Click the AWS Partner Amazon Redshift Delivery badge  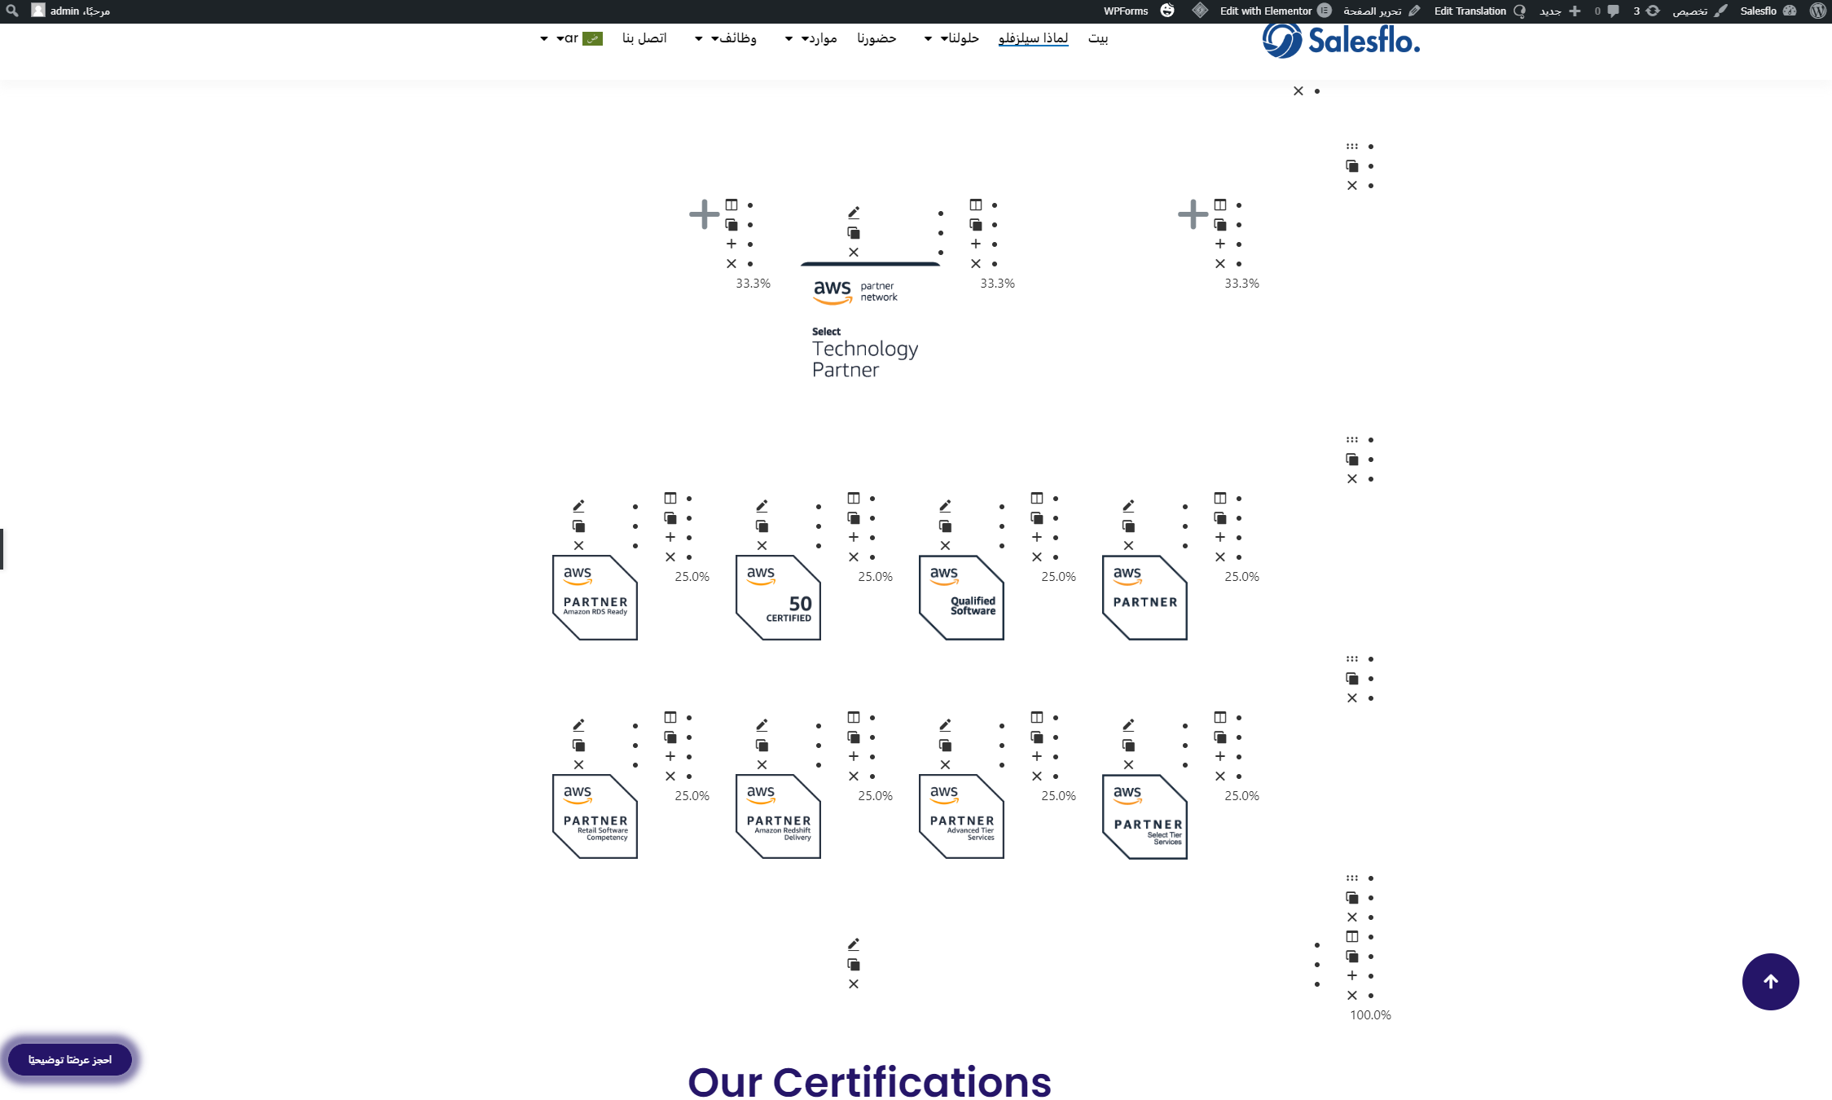pos(778,816)
